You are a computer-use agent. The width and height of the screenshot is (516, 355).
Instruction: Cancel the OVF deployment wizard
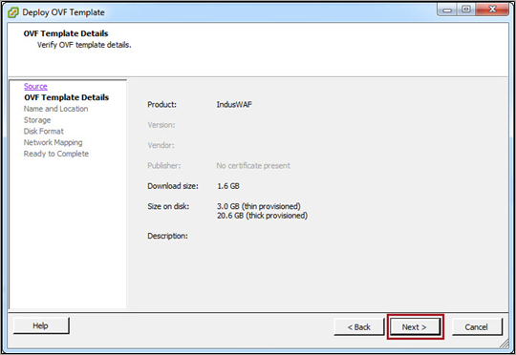click(x=477, y=326)
